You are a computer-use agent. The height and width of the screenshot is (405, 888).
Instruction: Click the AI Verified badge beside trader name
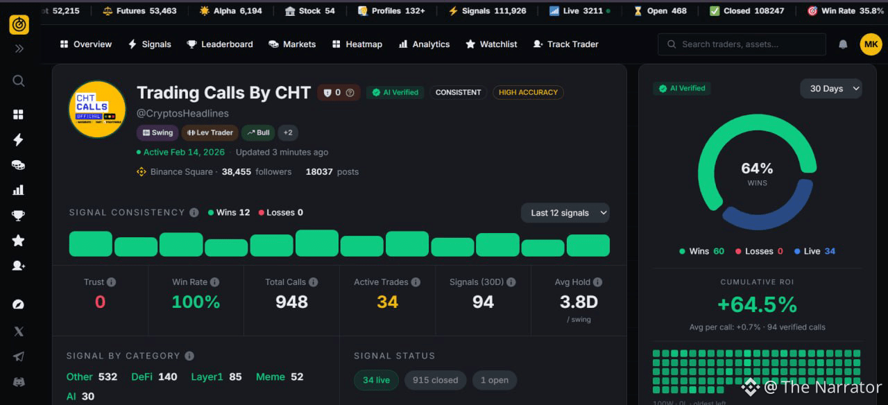tap(395, 92)
